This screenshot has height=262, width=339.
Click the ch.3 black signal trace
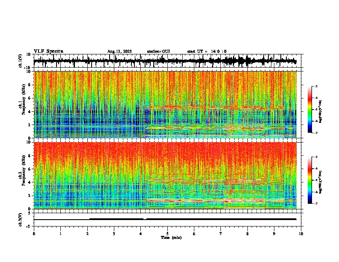pyautogui.click(x=165, y=219)
